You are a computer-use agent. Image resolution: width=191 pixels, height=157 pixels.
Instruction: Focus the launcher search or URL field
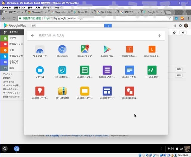[96, 36]
